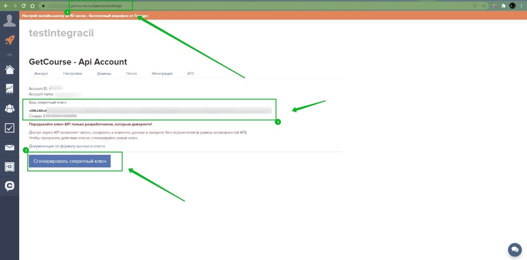The width and height of the screenshot is (527, 260).
Task: Open the envelope messages icon in sidebar
Action: click(9, 148)
